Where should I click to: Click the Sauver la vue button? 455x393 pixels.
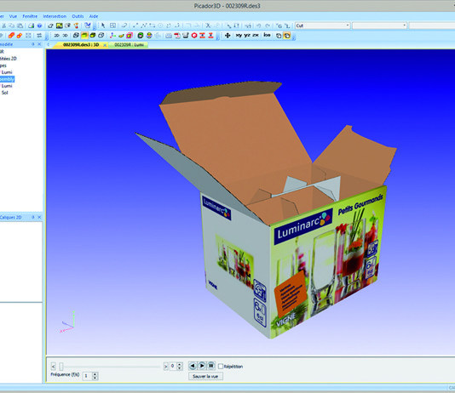click(x=205, y=376)
